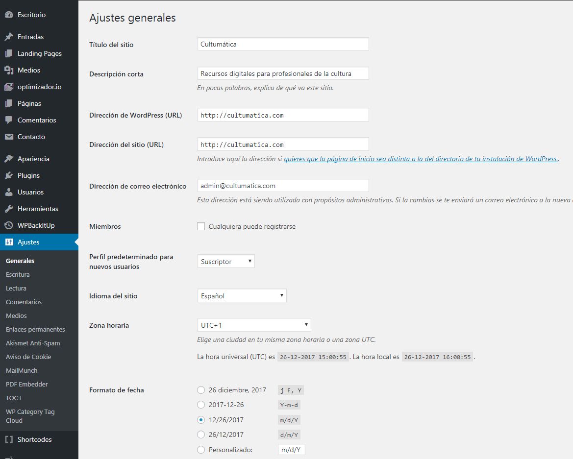573x459 pixels.
Task: Open the Suscriptor default role dropdown
Action: pos(226,262)
